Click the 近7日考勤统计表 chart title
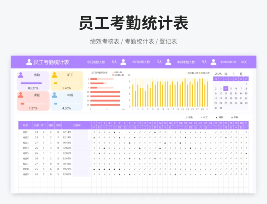Image resolution: width=267 pixels, height=204 pixels. click(x=99, y=73)
